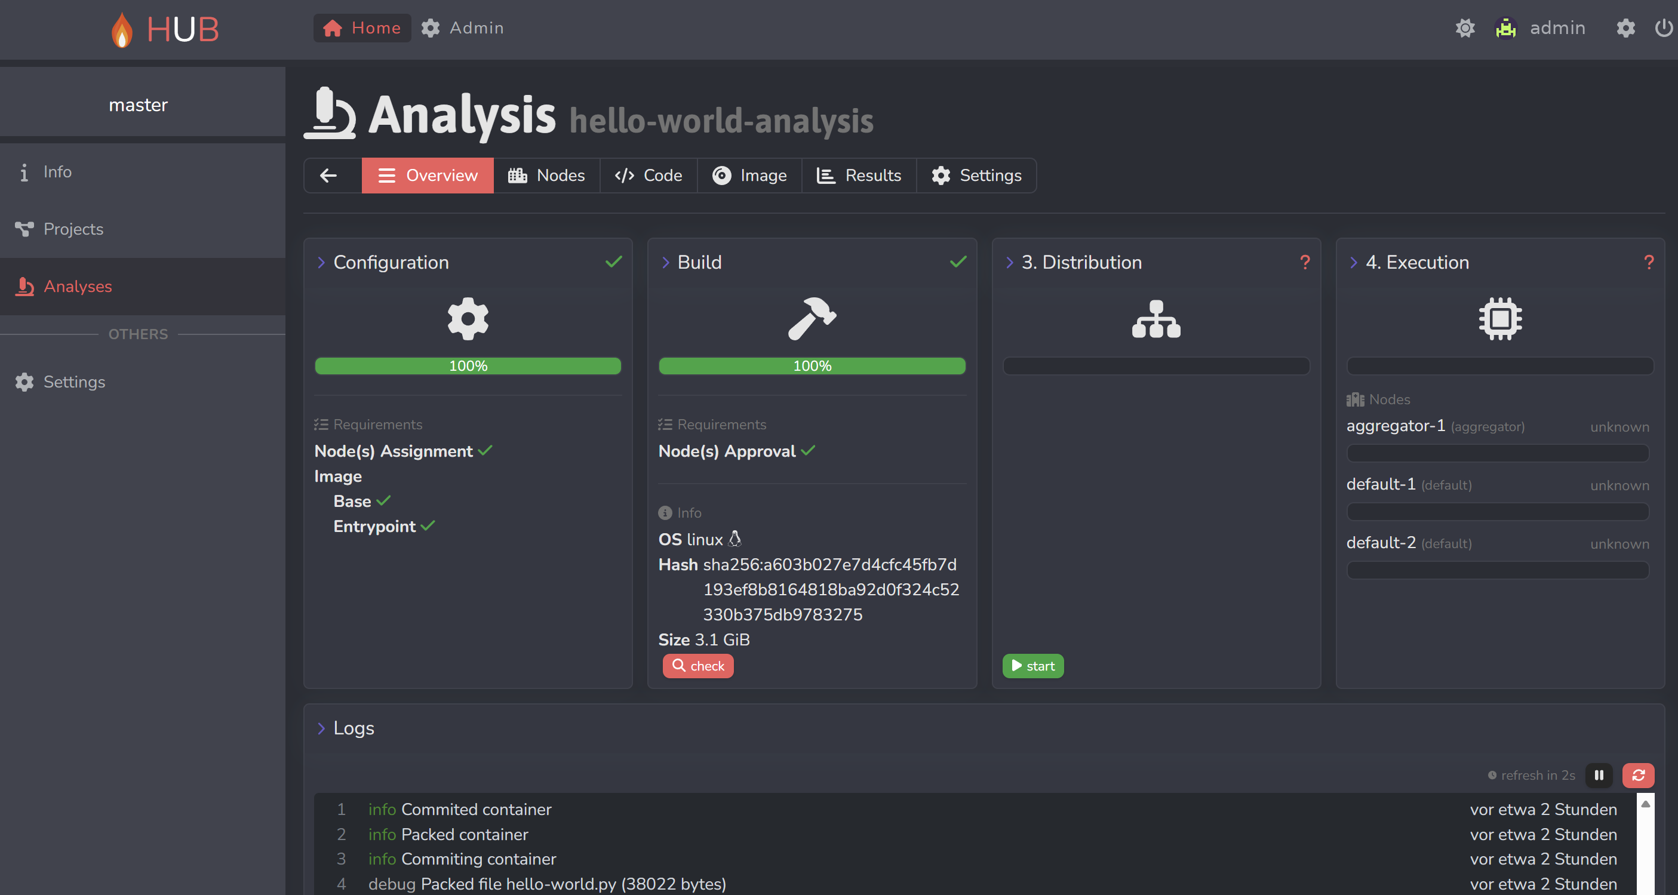Click the Base image checkmark

(x=384, y=501)
